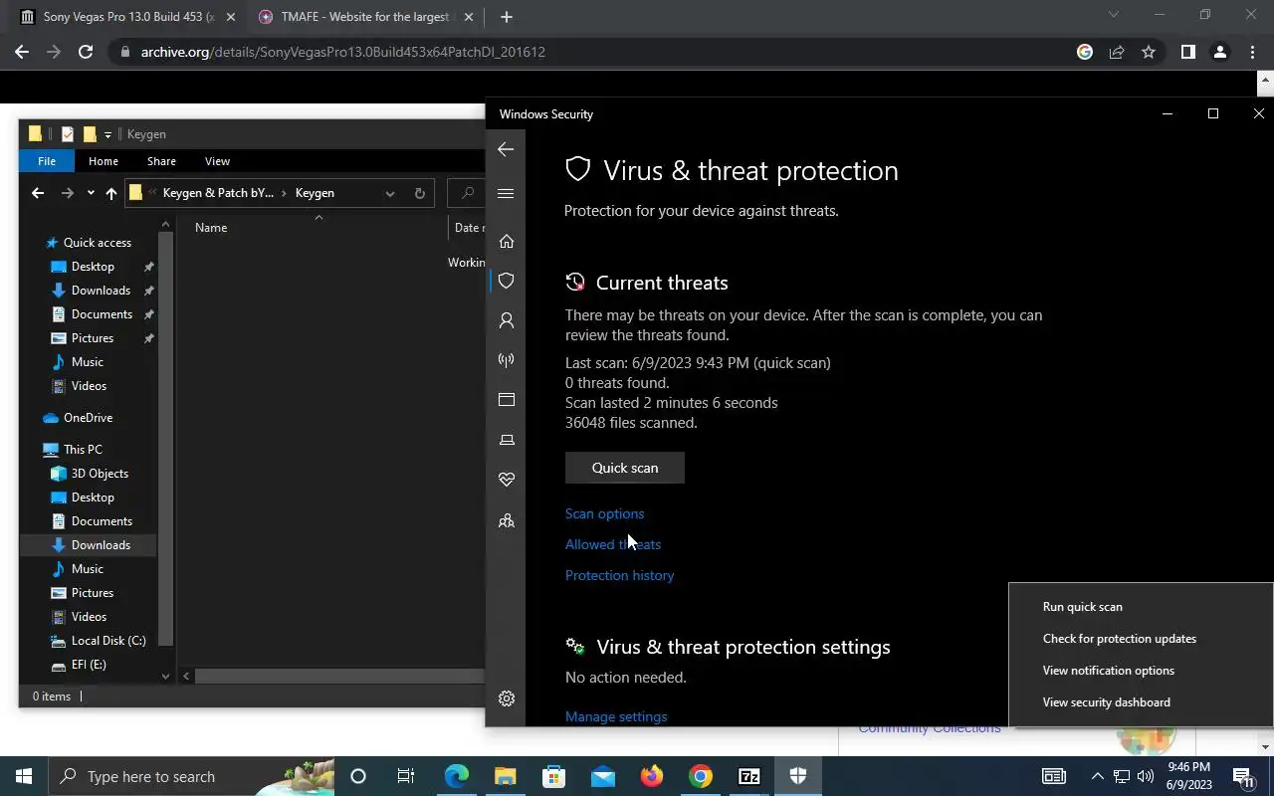Open Microsoft Edge from taskbar
This screenshot has height=796, width=1274.
457,776
